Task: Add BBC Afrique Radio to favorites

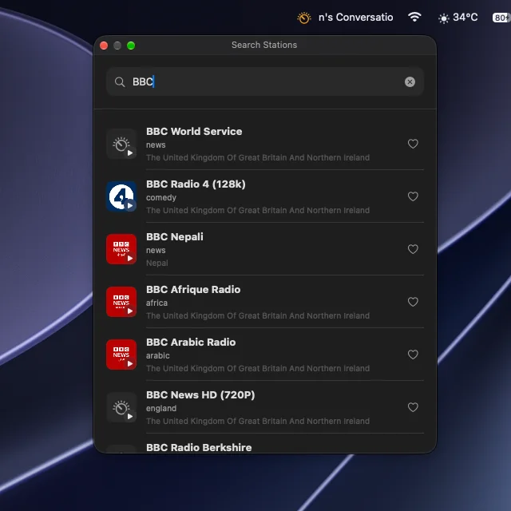Action: click(413, 302)
